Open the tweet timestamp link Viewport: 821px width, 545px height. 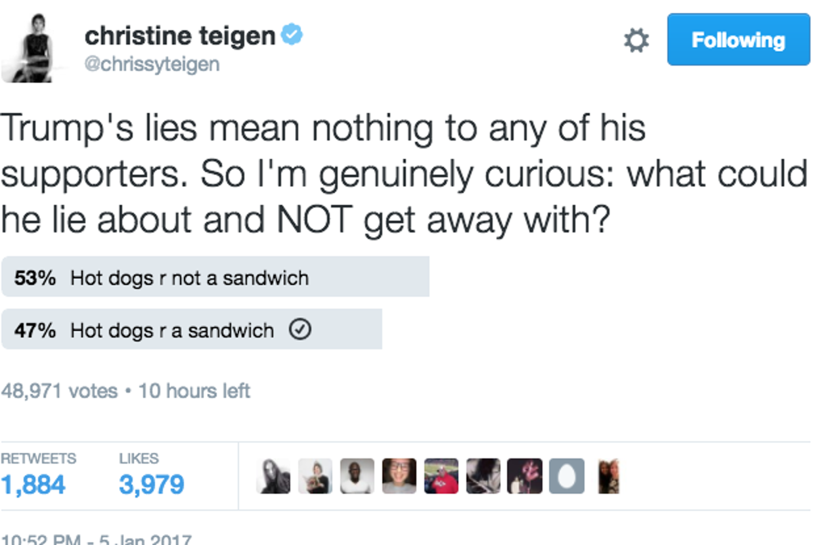point(96,540)
